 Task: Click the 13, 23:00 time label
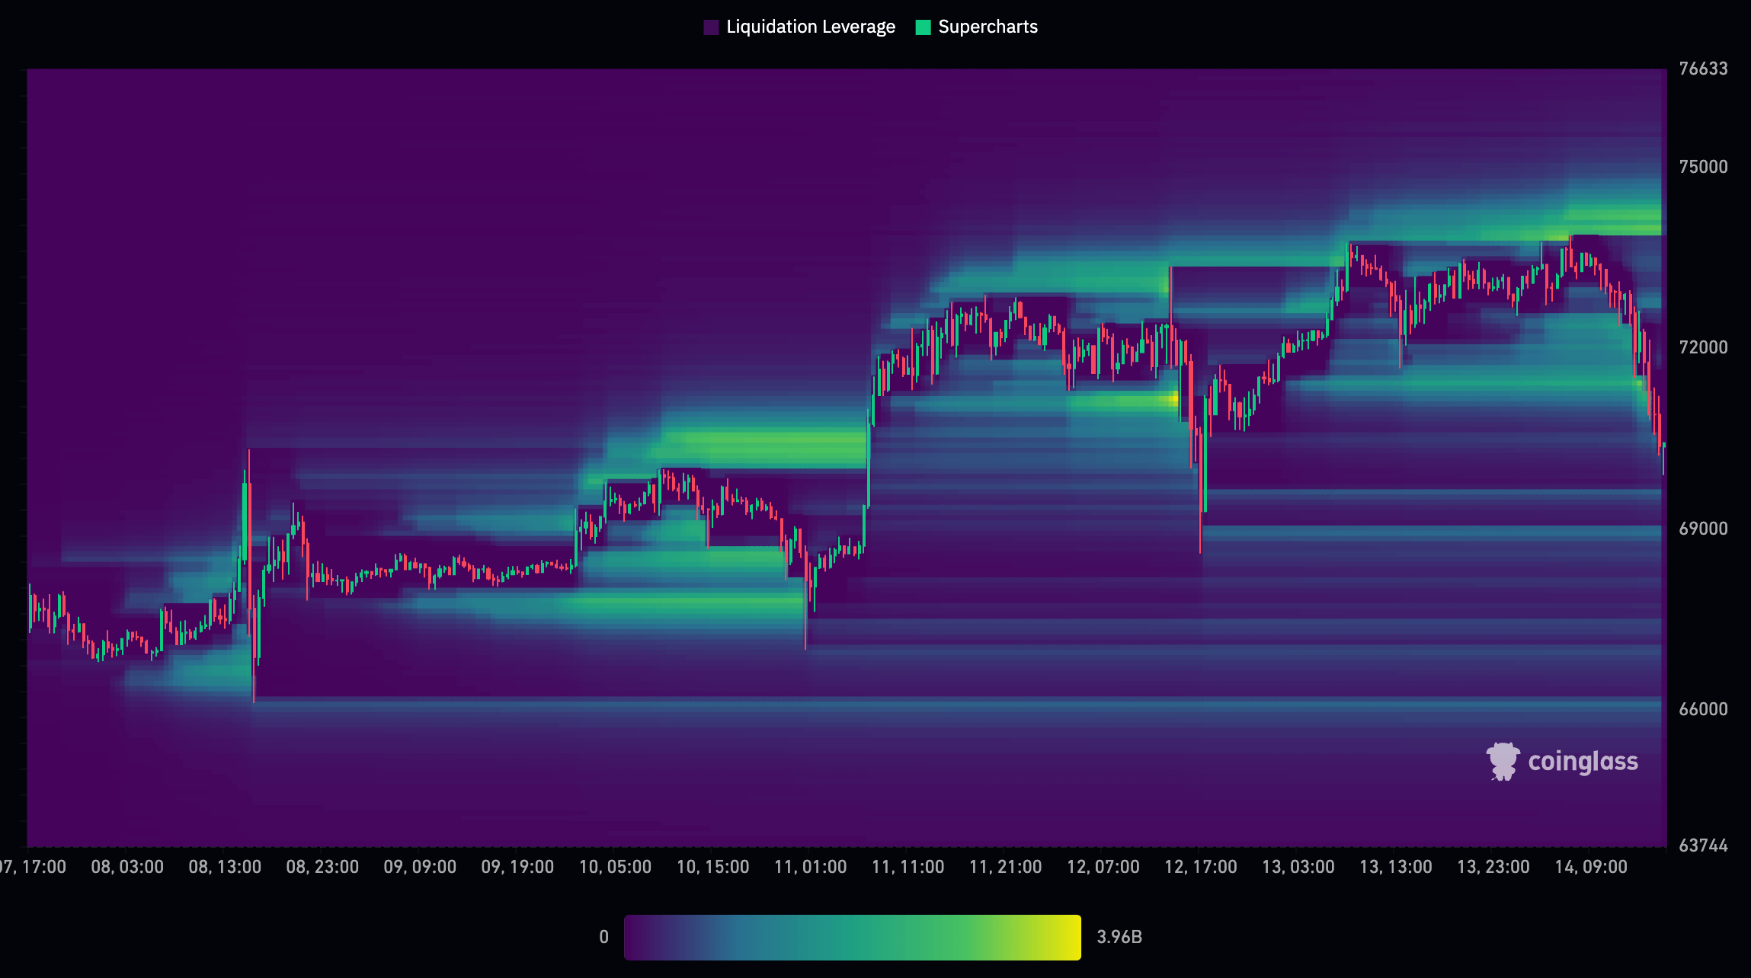1493,867
